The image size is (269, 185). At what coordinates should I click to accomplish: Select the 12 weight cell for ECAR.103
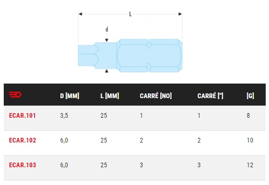tap(250, 165)
